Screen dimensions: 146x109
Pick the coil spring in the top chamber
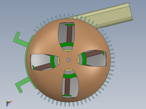[x=70, y=34]
